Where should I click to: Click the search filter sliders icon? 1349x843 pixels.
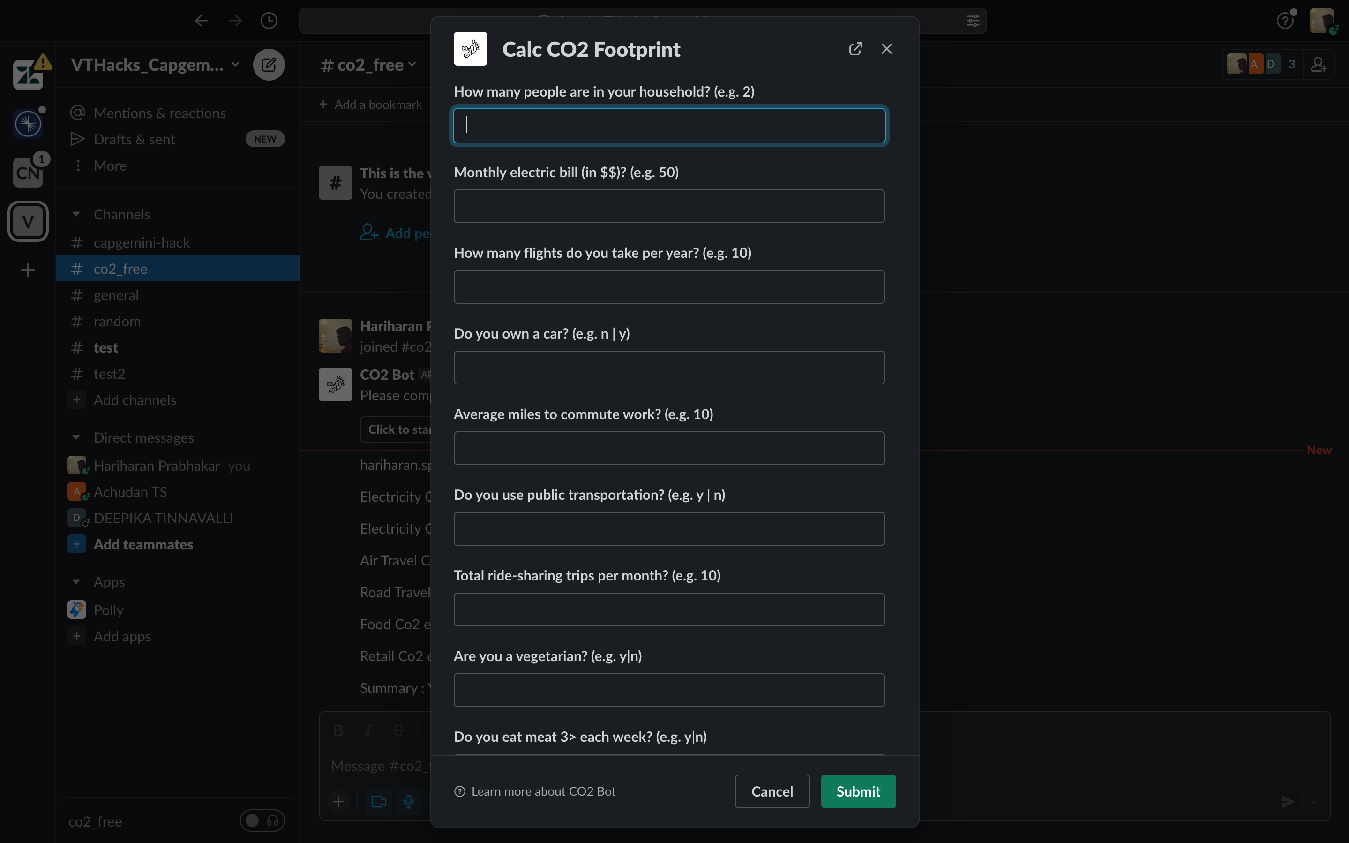pos(972,21)
